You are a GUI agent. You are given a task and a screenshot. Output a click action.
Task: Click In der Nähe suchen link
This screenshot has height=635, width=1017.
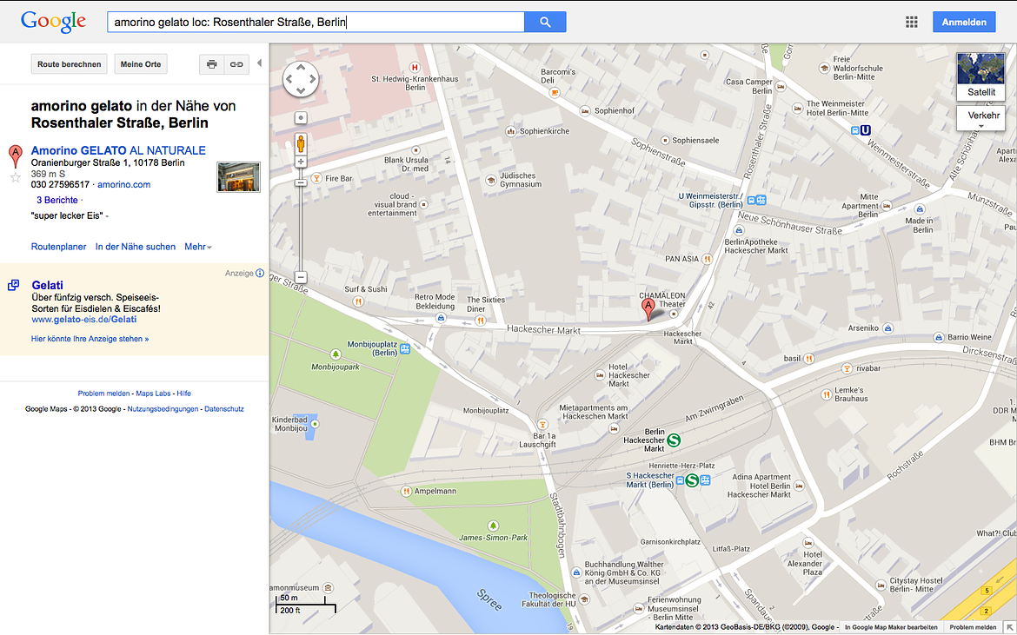(x=136, y=247)
